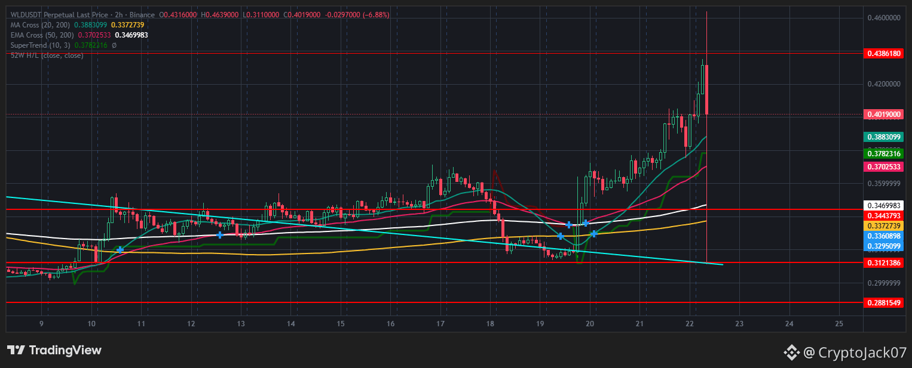
Task: Click teal 0.3883099 in the MA Cross legend
Action: 90,25
